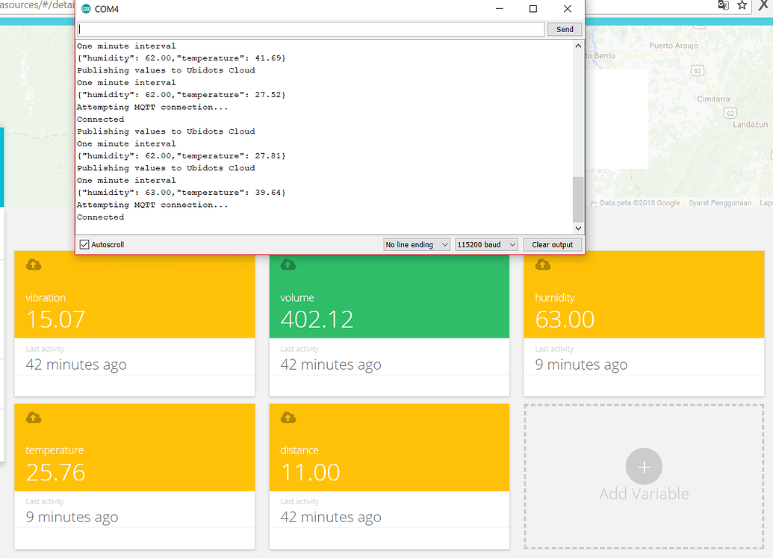Click the cloud upload icon on humidity card

coord(543,264)
